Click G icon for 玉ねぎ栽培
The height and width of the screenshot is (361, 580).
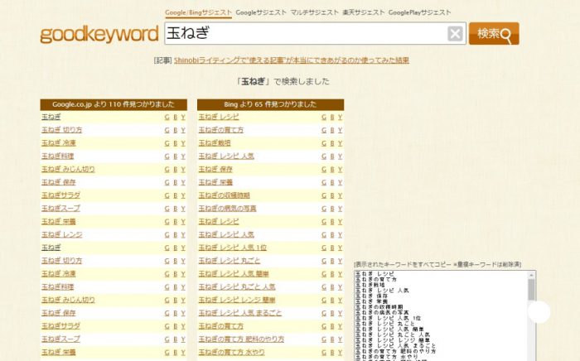[x=324, y=143]
